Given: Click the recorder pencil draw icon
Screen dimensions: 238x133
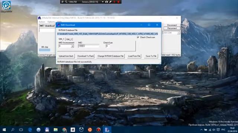Looking at the screenshot, I should 110,2.
